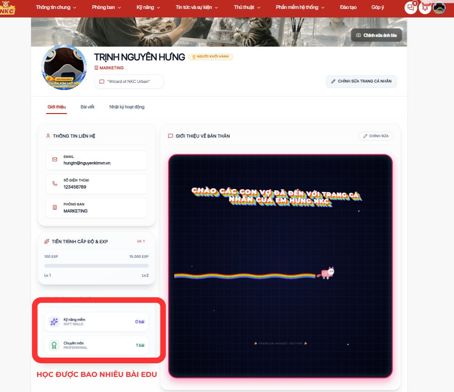This screenshot has width=454, height=392.
Task: Open the Kỹ năng mềm soft skills row
Action: (97, 322)
